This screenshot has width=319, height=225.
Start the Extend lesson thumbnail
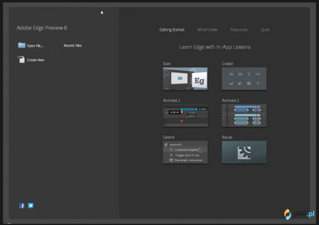pos(185,152)
